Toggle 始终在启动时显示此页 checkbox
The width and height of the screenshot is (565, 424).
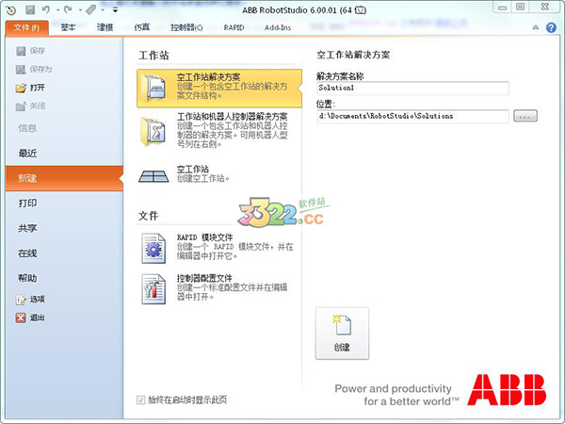141,400
